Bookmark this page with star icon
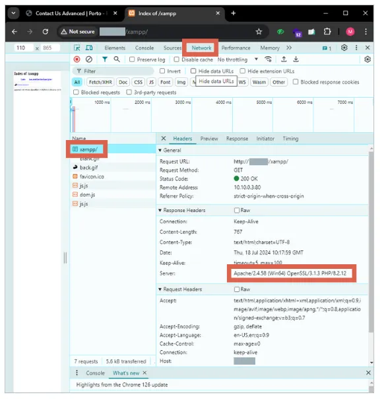 (x=259, y=32)
